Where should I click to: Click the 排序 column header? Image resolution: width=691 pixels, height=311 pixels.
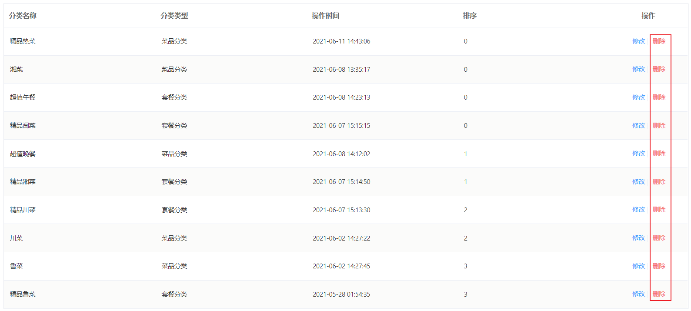[470, 16]
